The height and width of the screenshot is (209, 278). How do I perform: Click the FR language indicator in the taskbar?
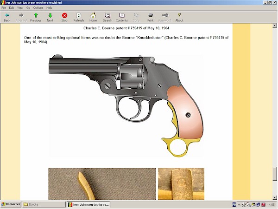pyautogui.click(x=234, y=204)
